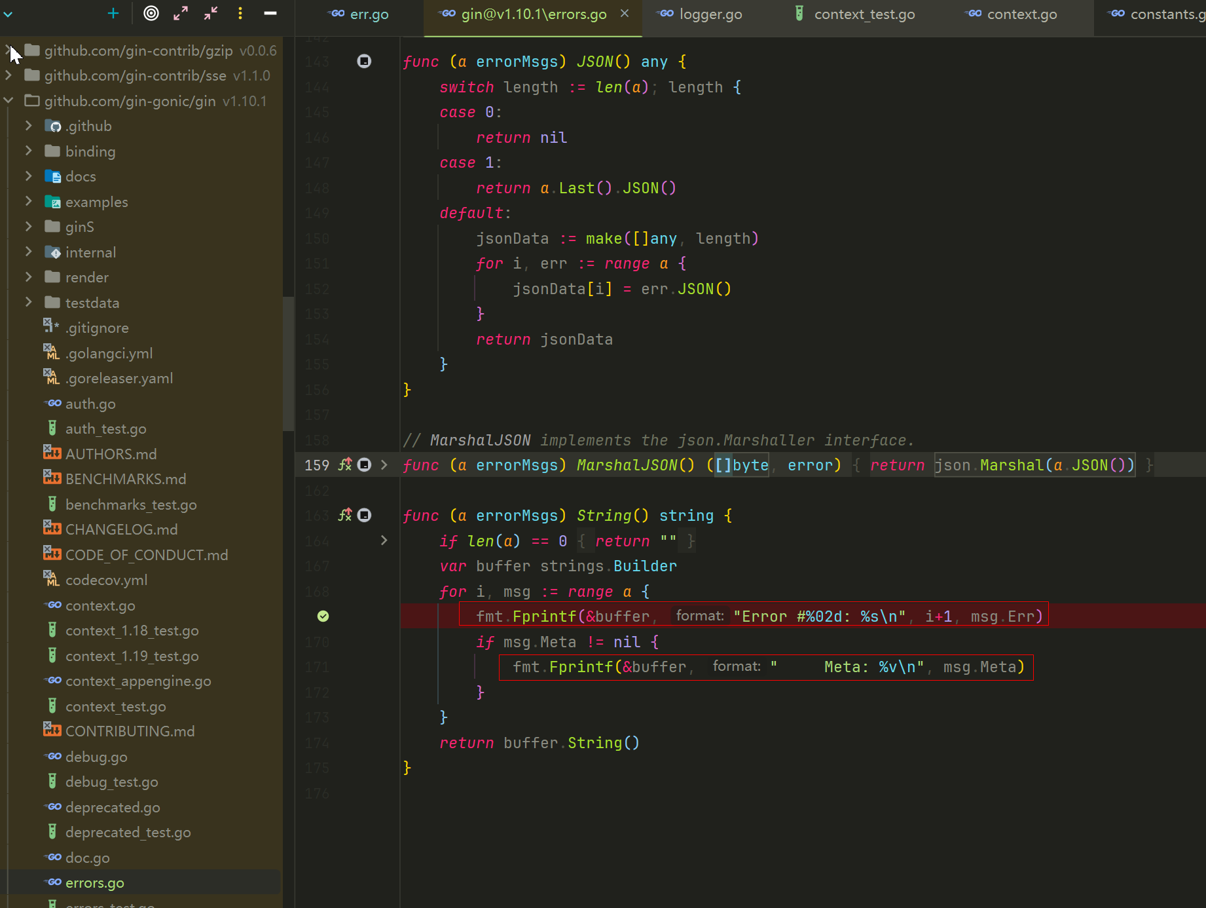Viewport: 1206px width, 908px height.
Task: Open auth.go in the project tree
Action: tap(90, 404)
